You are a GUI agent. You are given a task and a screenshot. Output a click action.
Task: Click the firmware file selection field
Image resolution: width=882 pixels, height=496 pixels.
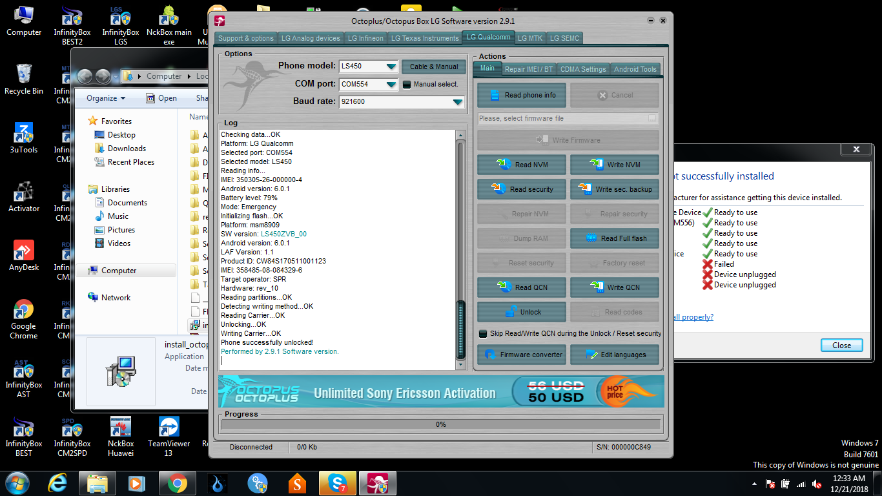tap(568, 118)
